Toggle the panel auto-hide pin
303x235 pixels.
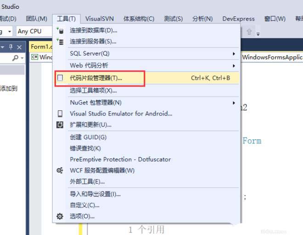[11, 47]
